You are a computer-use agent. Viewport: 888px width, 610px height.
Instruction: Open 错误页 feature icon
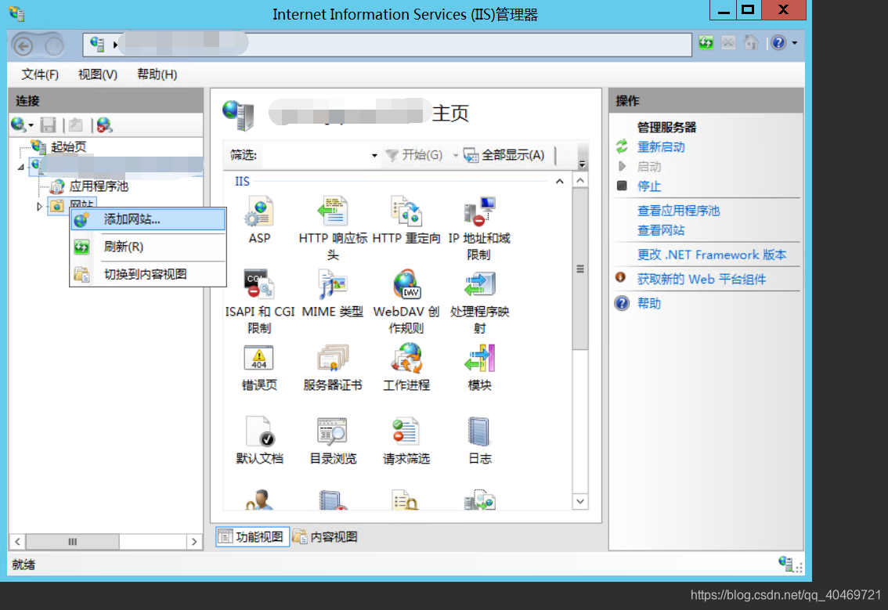point(259,367)
